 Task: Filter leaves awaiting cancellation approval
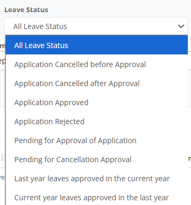coord(97,160)
